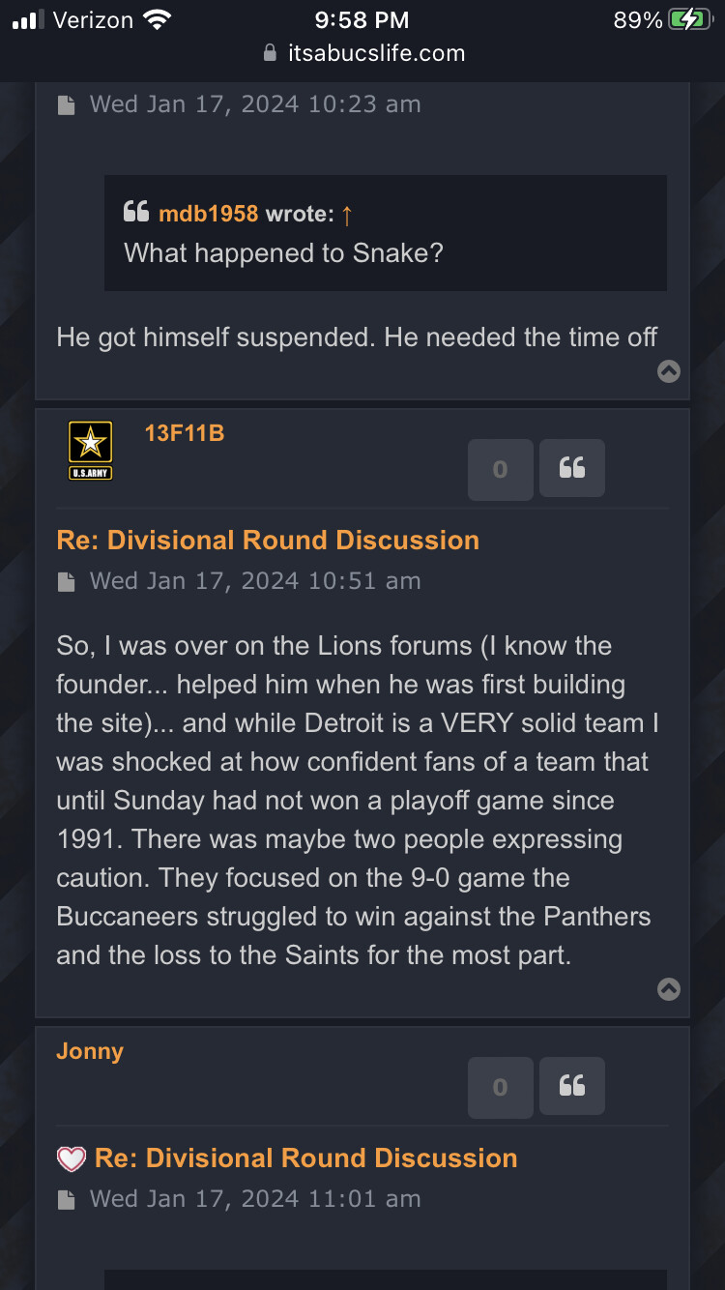Image resolution: width=725 pixels, height=1290 pixels.
Task: Tap the quote button on 13F11B's post
Action: 571,469
